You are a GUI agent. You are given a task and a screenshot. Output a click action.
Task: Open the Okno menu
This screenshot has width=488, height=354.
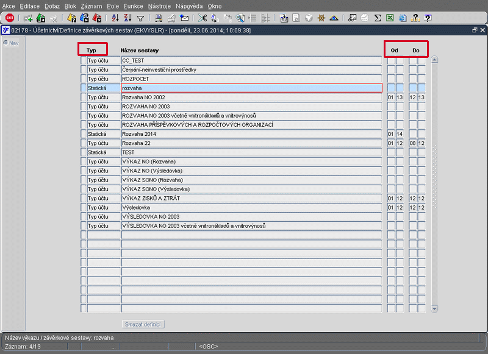tap(215, 6)
